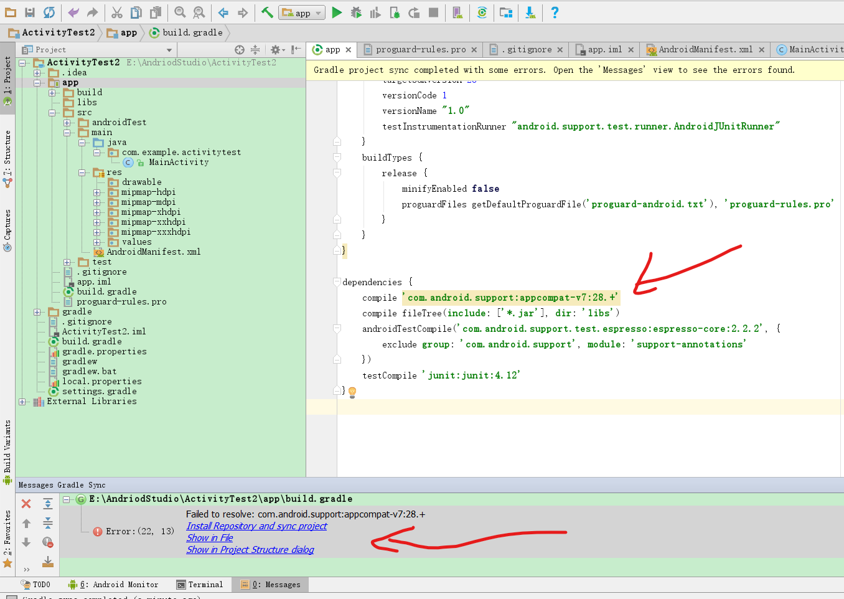This screenshot has height=599, width=844.
Task: Stop execution with the square stop icon
Action: coord(434,12)
